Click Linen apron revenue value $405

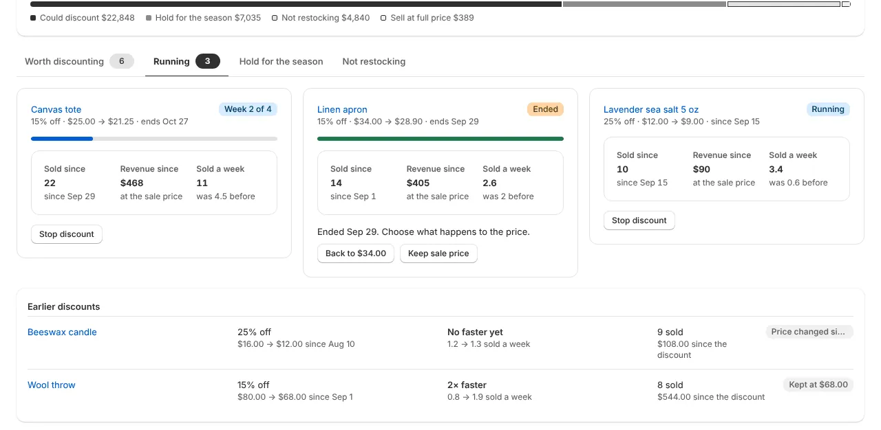[418, 183]
